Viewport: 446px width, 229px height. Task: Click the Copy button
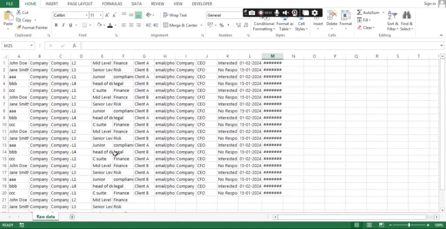[24, 20]
